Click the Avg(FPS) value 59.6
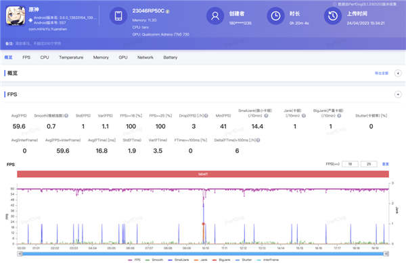 pyautogui.click(x=19, y=126)
